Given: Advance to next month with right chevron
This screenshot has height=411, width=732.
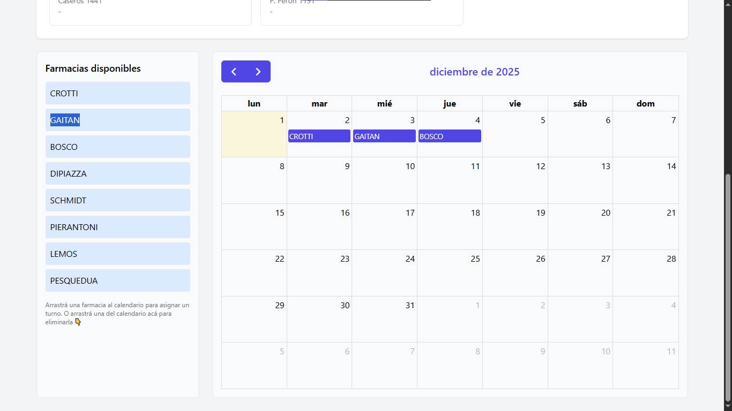Looking at the screenshot, I should 258,72.
